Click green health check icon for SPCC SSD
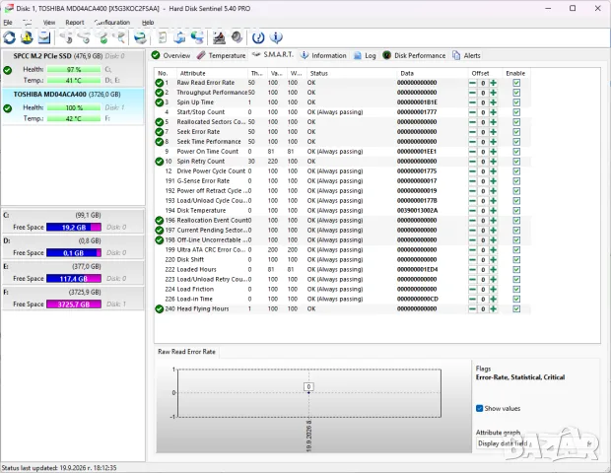 (8, 70)
